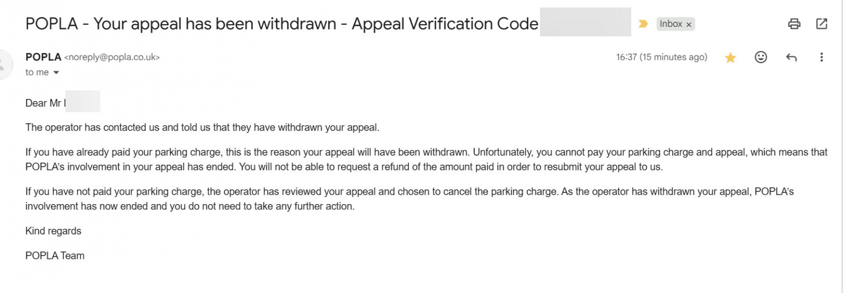This screenshot has height=293, width=843.
Task: Click paragraph beginning "If you have not paid"
Action: click(x=409, y=199)
